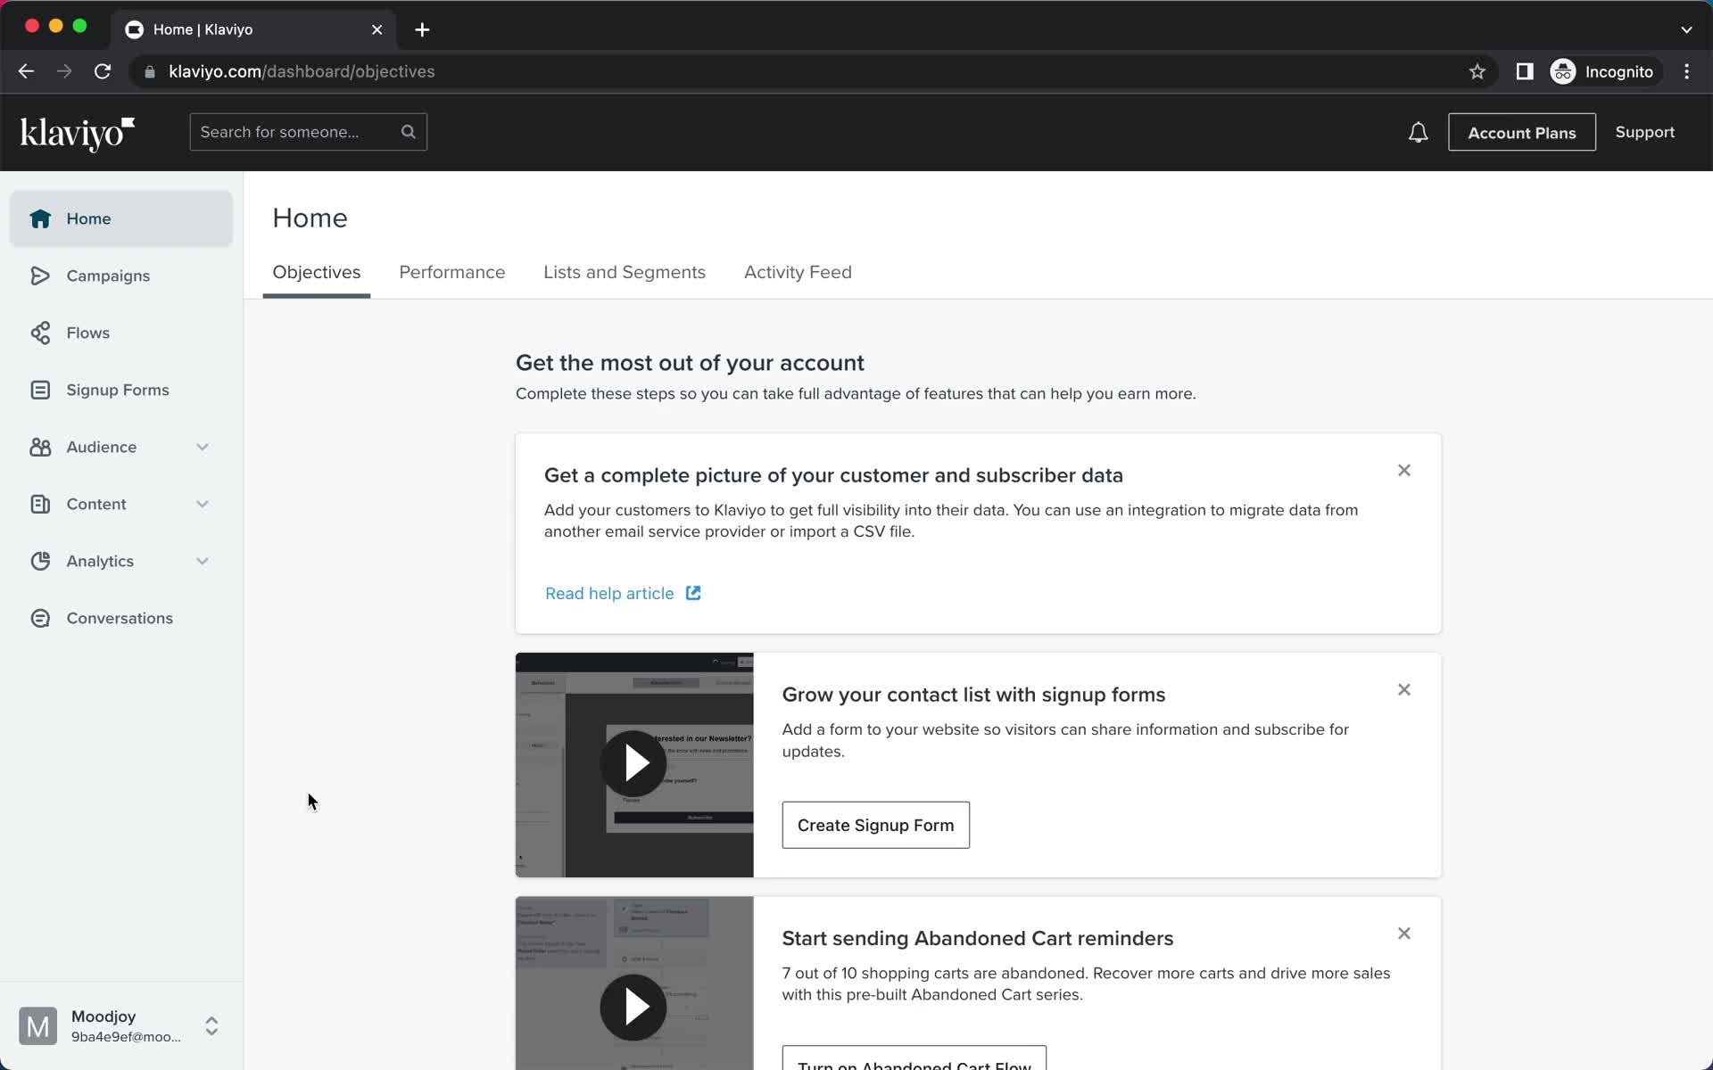Open the browser side panel icon
1713x1070 pixels.
pos(1525,71)
